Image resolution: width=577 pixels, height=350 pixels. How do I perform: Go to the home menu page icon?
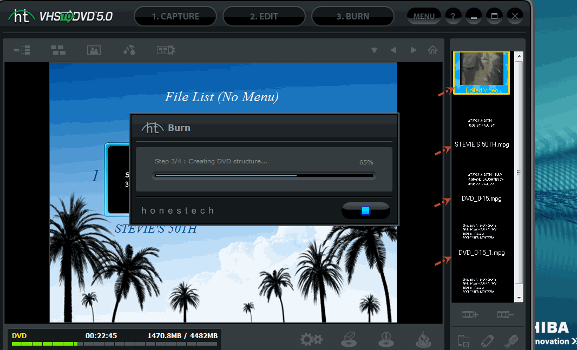pyautogui.click(x=433, y=50)
